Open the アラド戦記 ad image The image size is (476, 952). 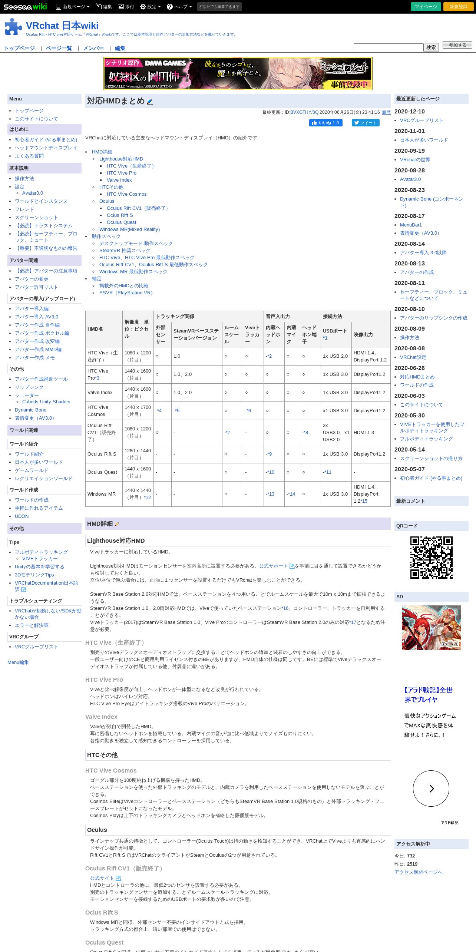tap(432, 628)
